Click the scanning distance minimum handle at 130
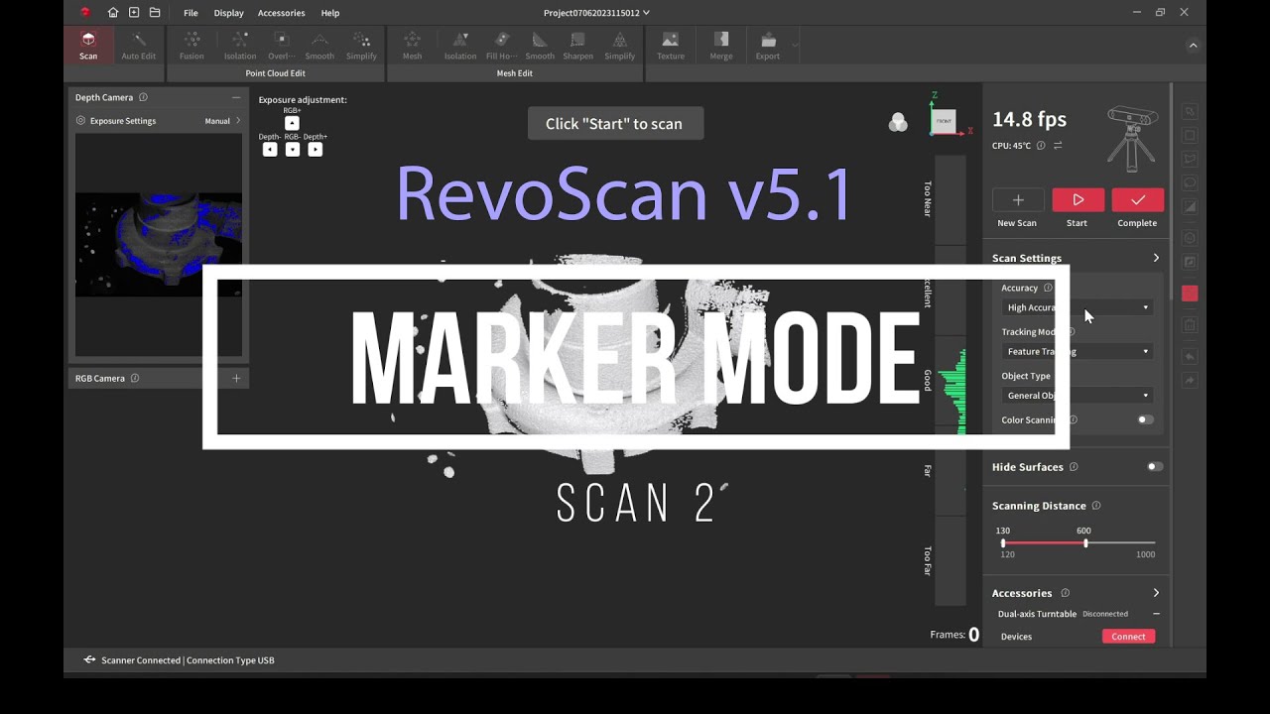The image size is (1270, 714). 1003,543
